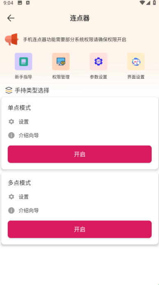
Task: Click the info icon under 单点模式
Action: 11,135
